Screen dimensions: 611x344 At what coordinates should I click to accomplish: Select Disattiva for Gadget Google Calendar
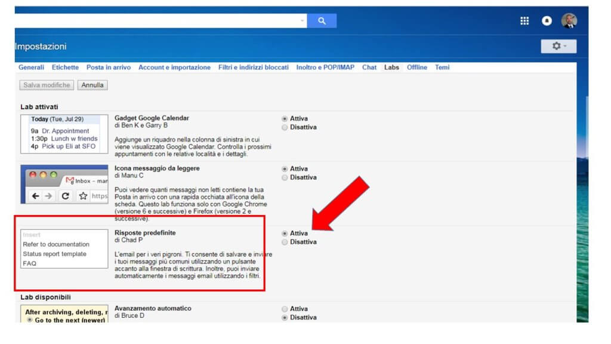285,128
